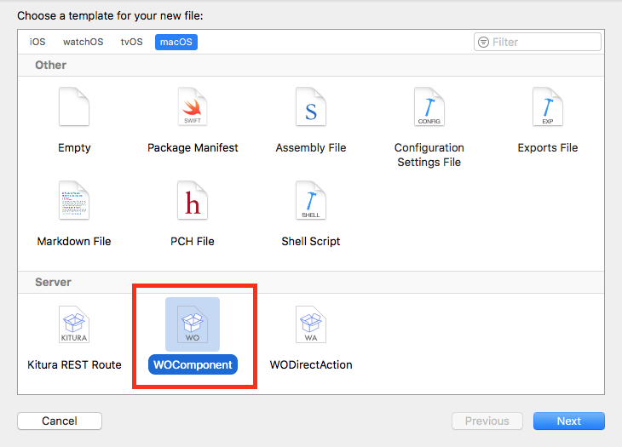
Task: Select the macOS platform tab
Action: tap(176, 42)
